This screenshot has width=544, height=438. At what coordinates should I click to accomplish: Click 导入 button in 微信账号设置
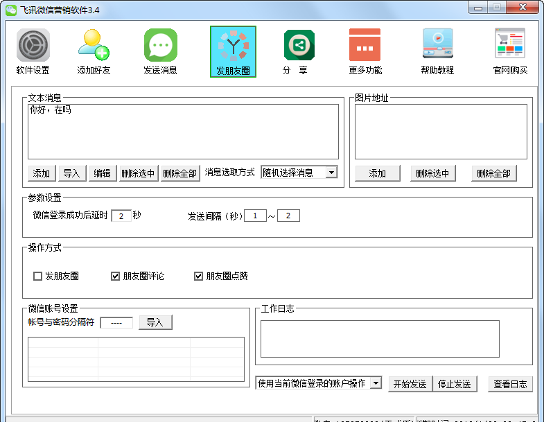tap(155, 322)
